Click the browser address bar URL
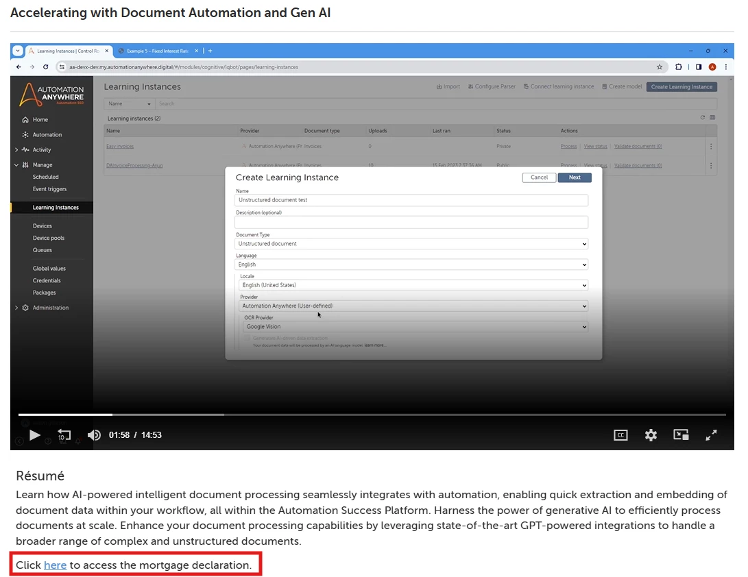 tap(184, 67)
